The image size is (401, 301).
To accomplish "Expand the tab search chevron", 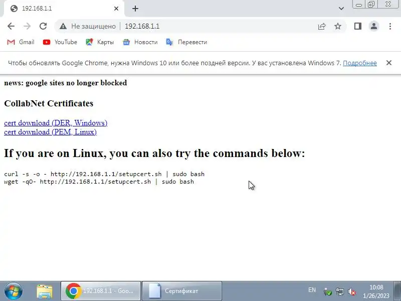I will pyautogui.click(x=341, y=9).
